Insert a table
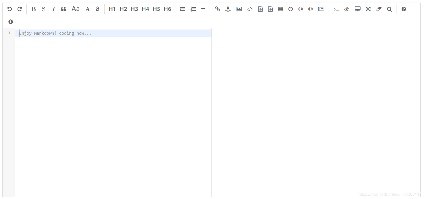Viewport: 424px width, 199px height. [x=280, y=9]
